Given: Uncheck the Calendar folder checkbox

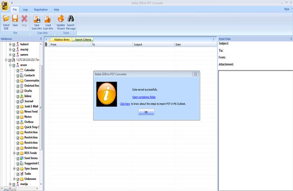Looking at the screenshot, I should pyautogui.click(x=18, y=71).
